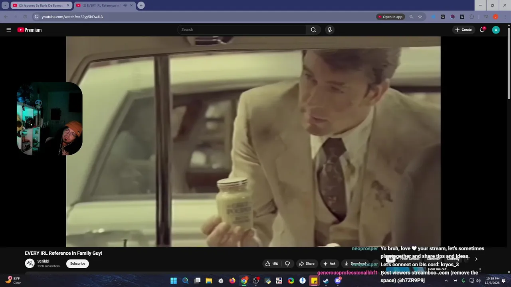Open the purple sphere extension icon

point(452,17)
